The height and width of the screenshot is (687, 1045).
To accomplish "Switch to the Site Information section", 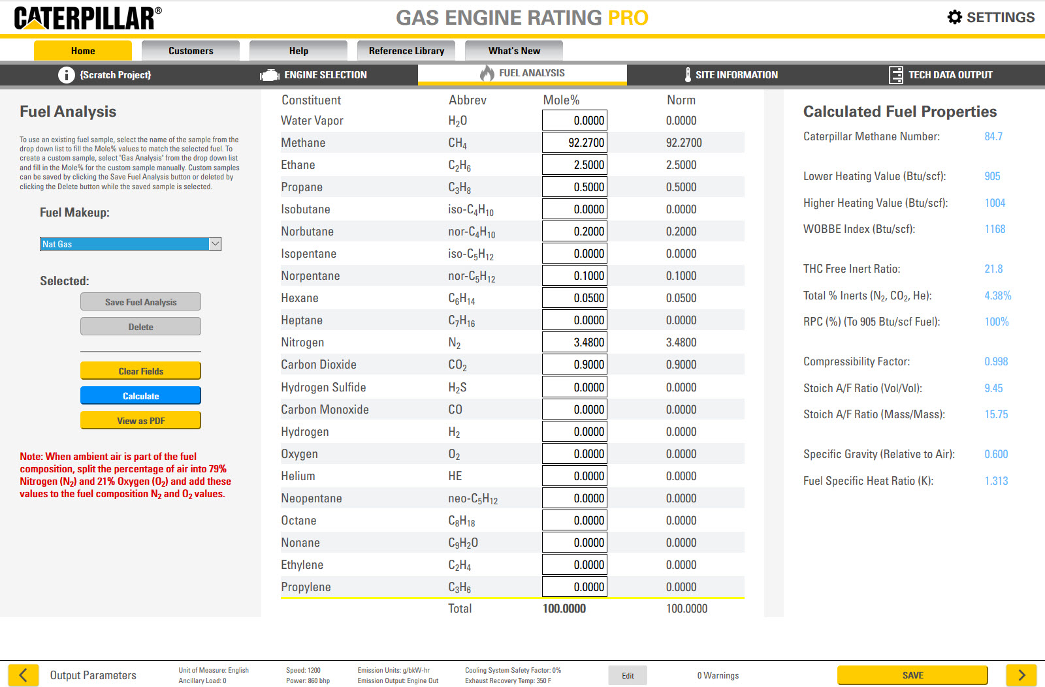I will pos(731,75).
